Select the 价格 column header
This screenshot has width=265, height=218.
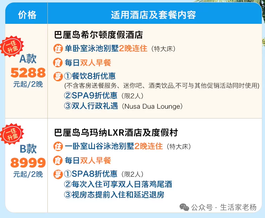coord(27,15)
